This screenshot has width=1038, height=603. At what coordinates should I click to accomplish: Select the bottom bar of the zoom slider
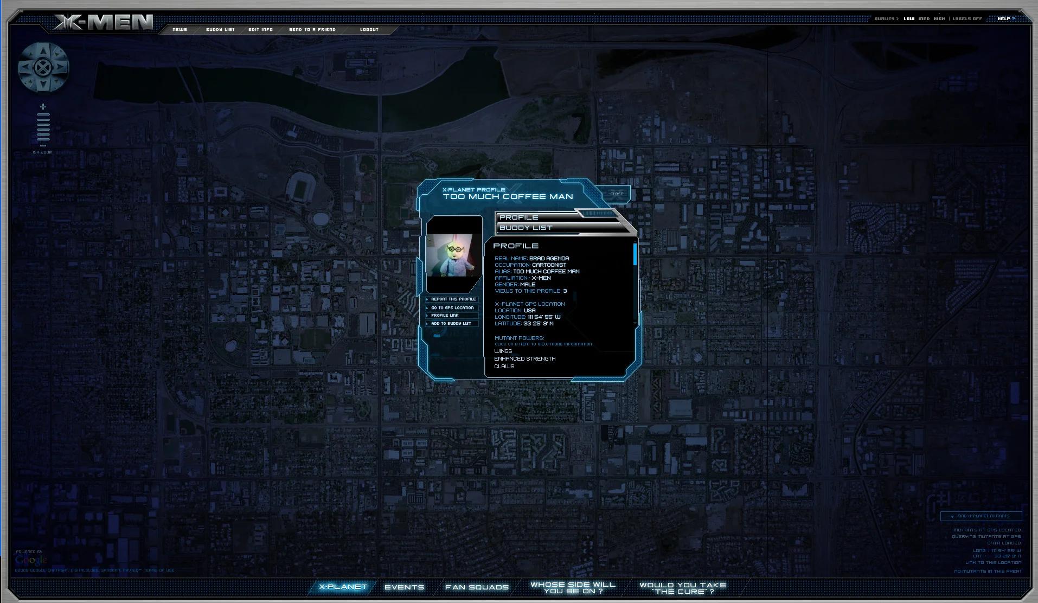43,140
